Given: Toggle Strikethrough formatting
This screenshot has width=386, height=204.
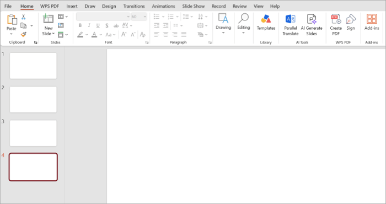Looking at the screenshot, I should tap(116, 25).
